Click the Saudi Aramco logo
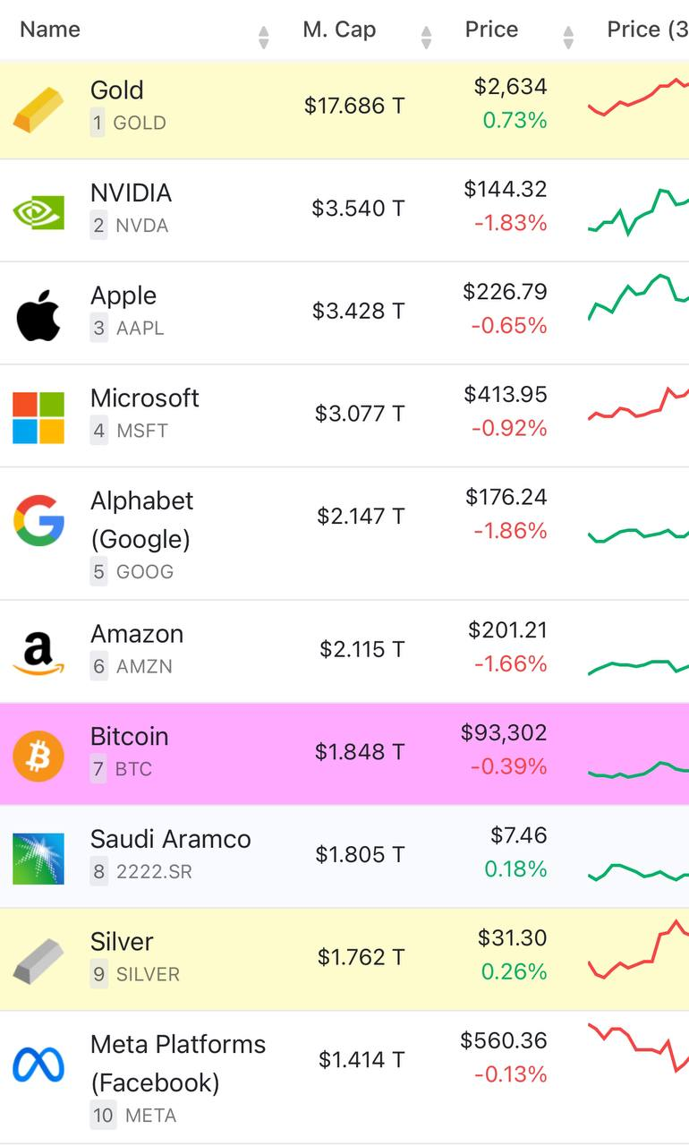Viewport: 689px width, 1146px height. point(38,859)
